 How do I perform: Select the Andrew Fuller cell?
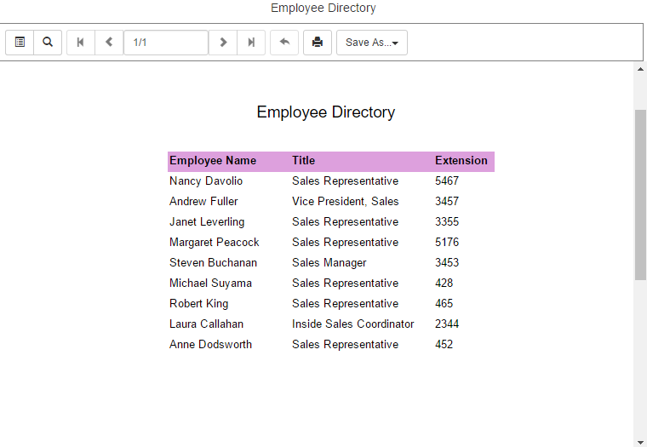tap(203, 202)
